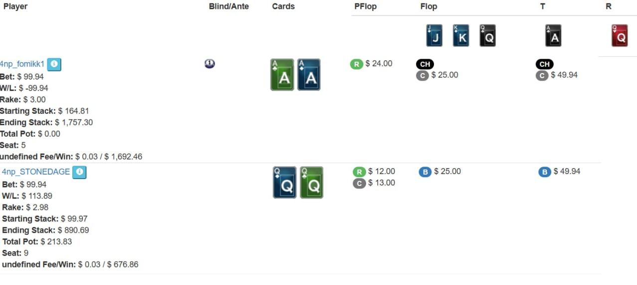Image resolution: width=637 pixels, height=285 pixels.
Task: Click STONEDAGE's green Queen hole card
Action: click(311, 183)
